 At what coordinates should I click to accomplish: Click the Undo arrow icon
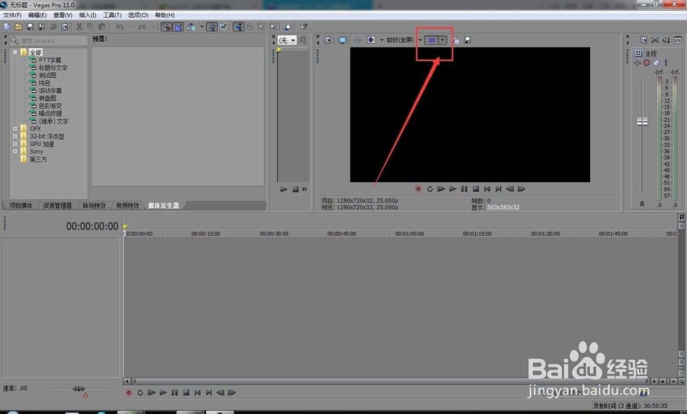[120, 27]
